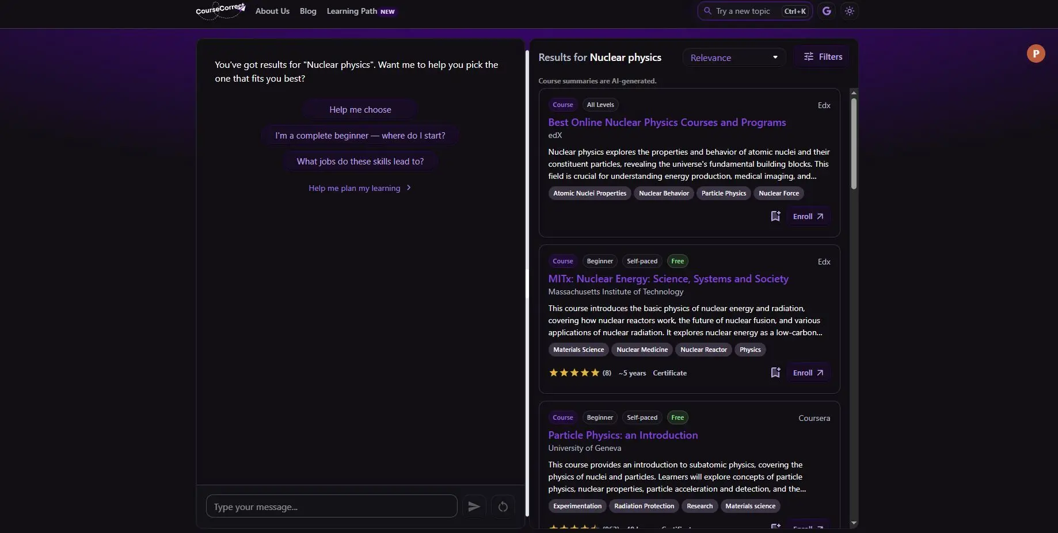
Task: Click the five-star rating on MITx course
Action: (574, 373)
